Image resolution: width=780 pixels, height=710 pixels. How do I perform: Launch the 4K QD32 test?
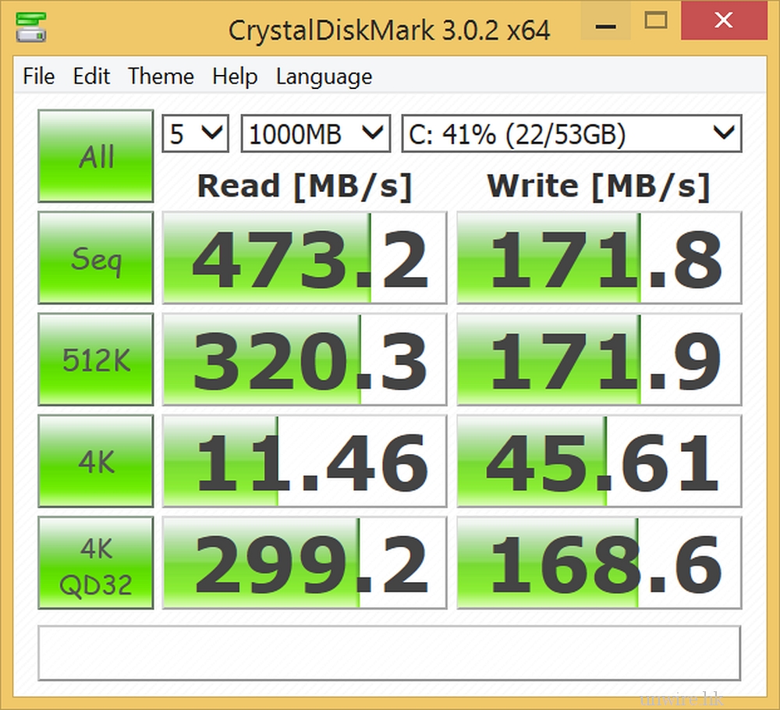pos(96,563)
